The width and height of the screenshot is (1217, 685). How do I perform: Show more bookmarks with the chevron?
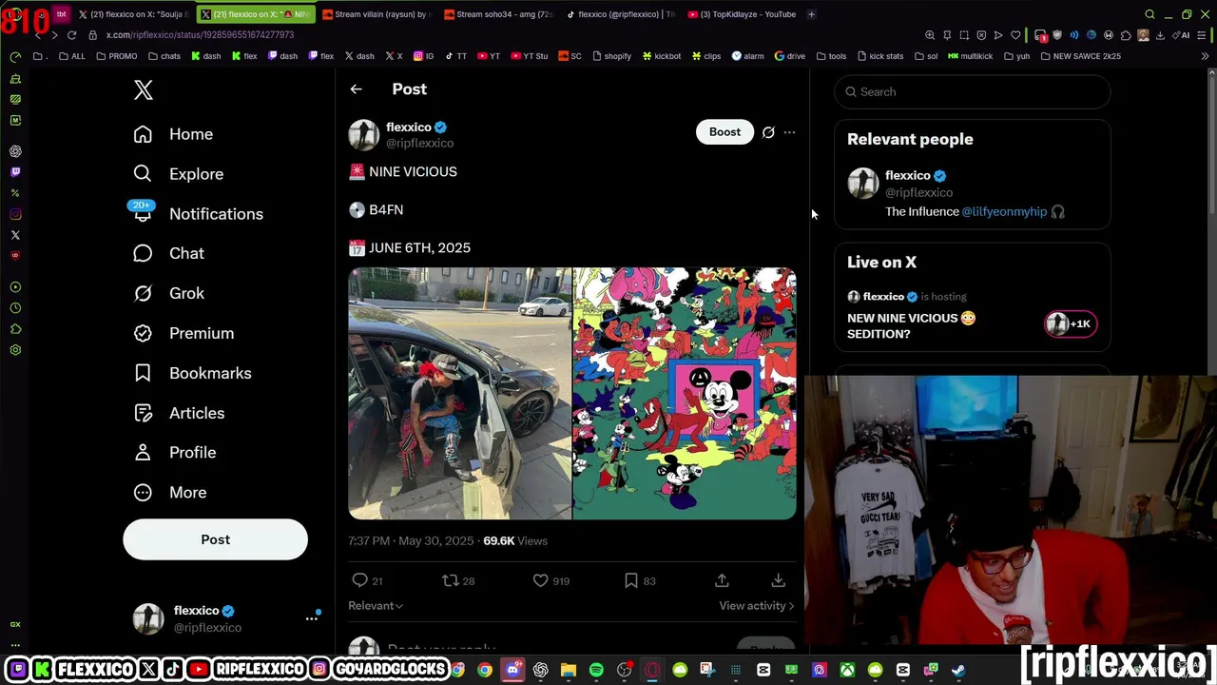pos(1206,56)
